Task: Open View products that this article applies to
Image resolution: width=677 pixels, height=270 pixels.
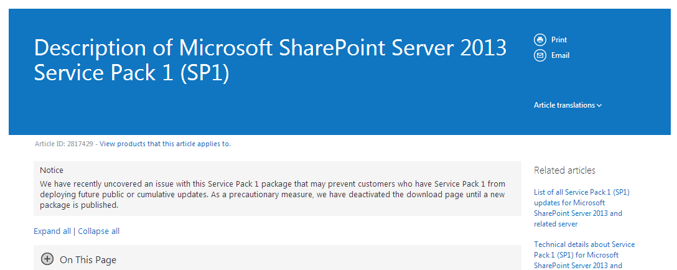Action: (166, 144)
